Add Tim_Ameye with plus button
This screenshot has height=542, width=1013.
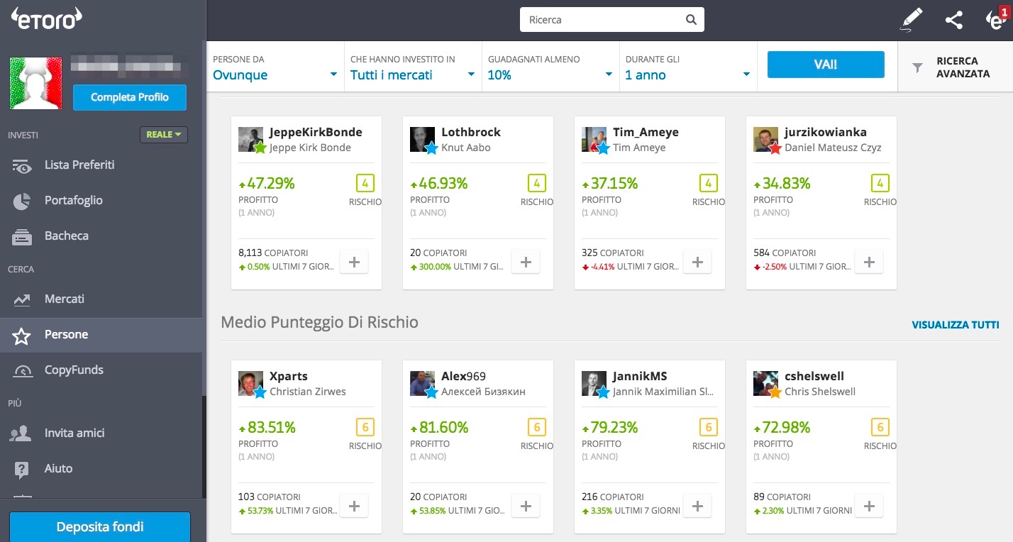click(x=697, y=262)
